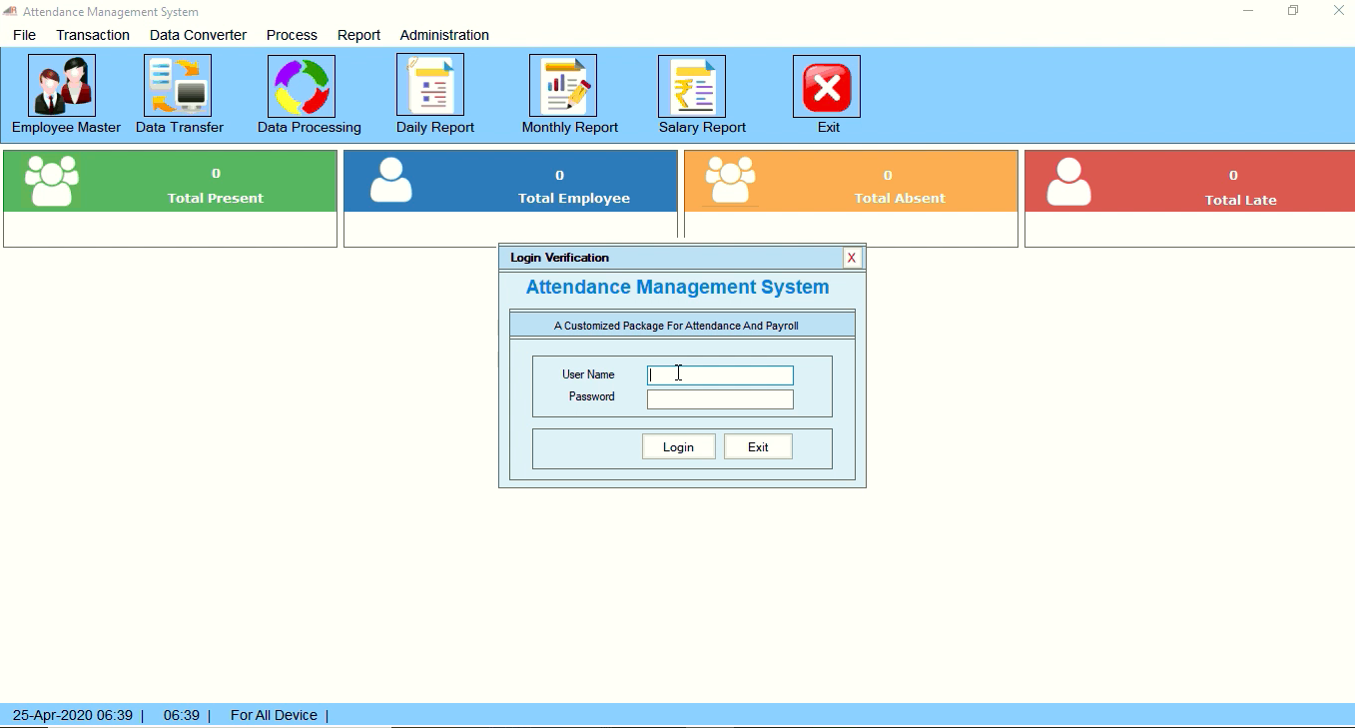Screen dimensions: 1355x728
Task: Click the User Name input box
Action: pos(719,374)
